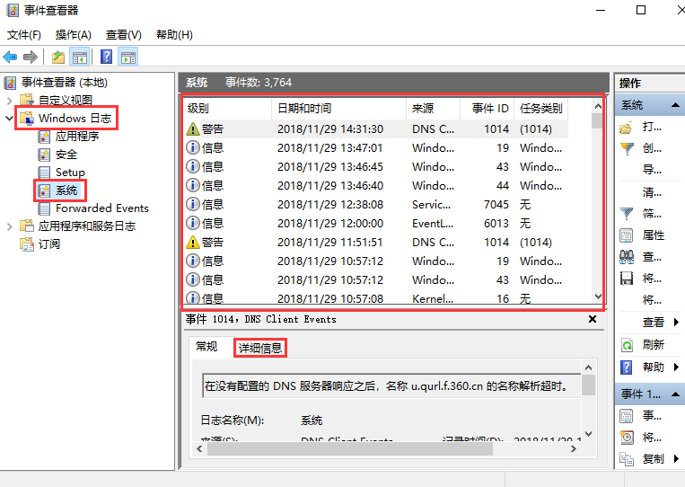Screen dimensions: 685x487
Task: Toggle the console tree pane toolbar icon
Action: click(x=80, y=58)
